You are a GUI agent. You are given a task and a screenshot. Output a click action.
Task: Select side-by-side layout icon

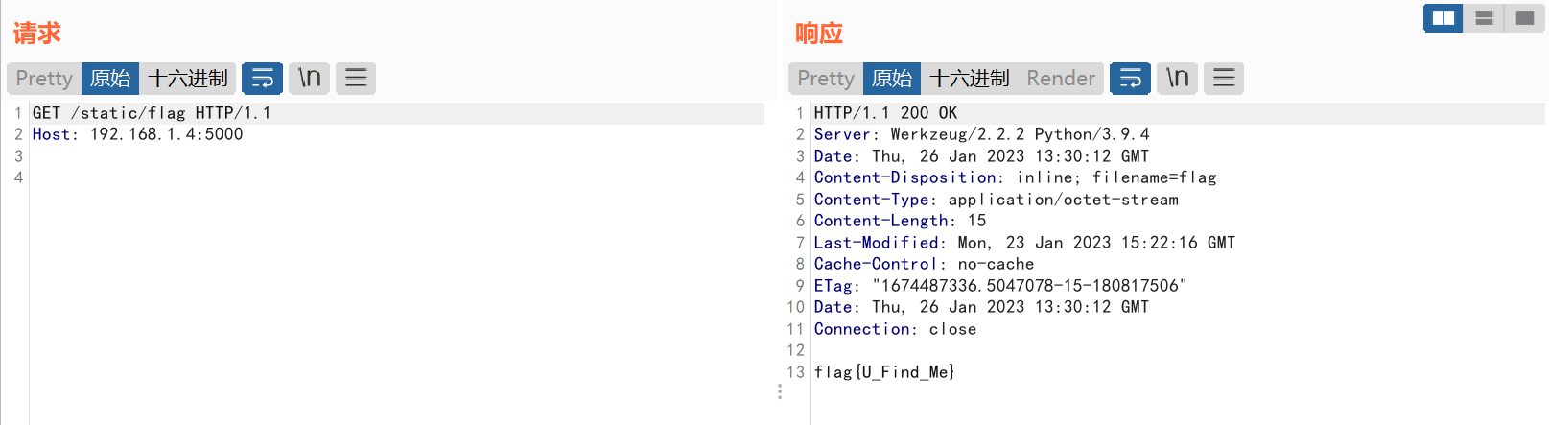(1443, 17)
